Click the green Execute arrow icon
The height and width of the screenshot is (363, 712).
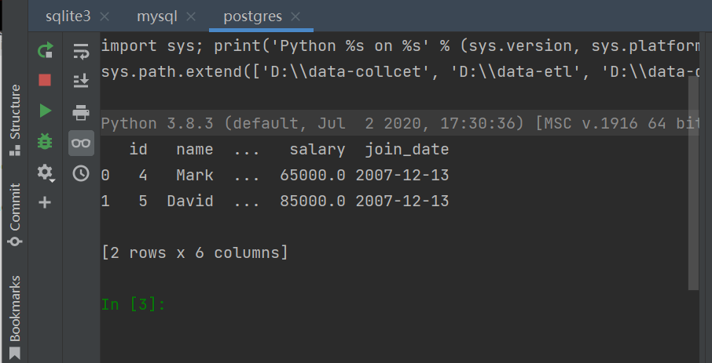click(45, 111)
